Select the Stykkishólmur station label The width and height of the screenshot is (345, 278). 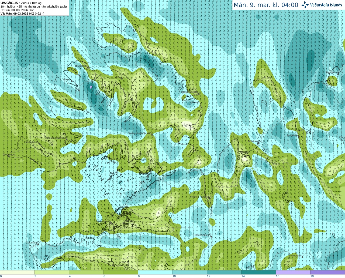point(103,221)
